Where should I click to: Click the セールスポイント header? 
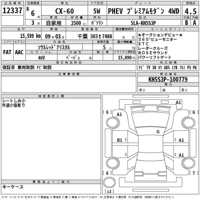click(168, 29)
